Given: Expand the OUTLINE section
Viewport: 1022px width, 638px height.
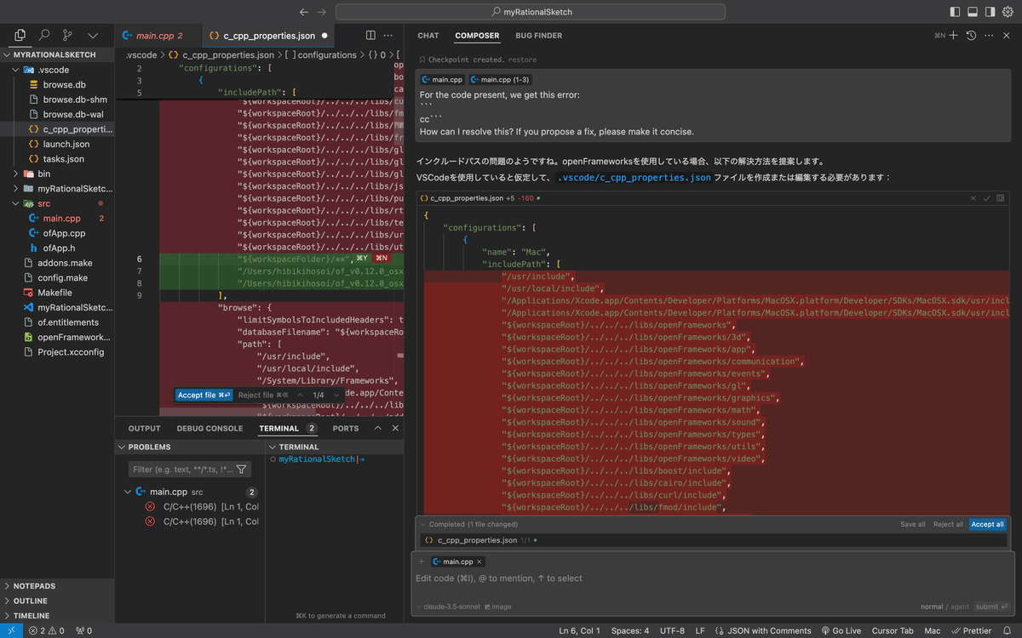Looking at the screenshot, I should tap(31, 601).
